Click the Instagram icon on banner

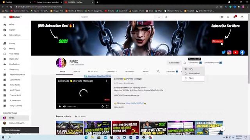229,52
